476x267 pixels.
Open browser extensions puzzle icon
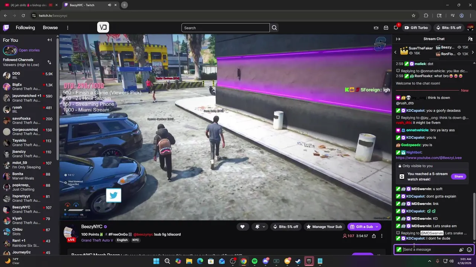(426, 16)
